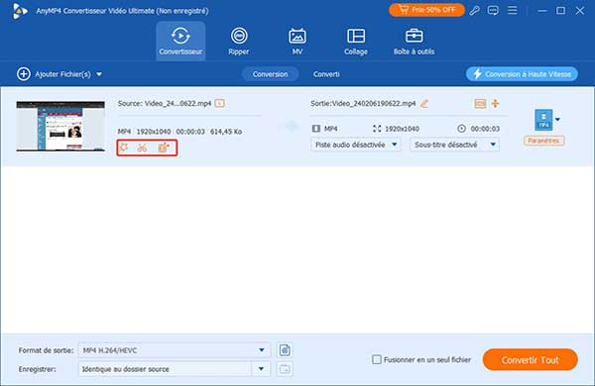Image resolution: width=595 pixels, height=386 pixels.
Task: Click the Ajouter Fichier(s) button
Action: click(54, 74)
